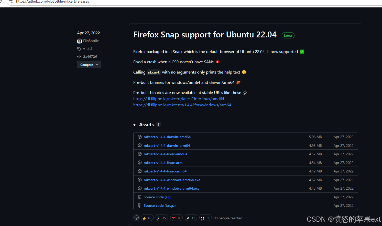Viewport: 382px width, 226px height.
Task: Toggle the rocket reaction (17)
Action: click(191, 218)
